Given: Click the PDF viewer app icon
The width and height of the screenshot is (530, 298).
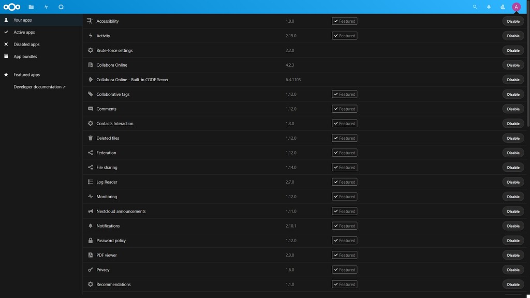Looking at the screenshot, I should click(91, 255).
